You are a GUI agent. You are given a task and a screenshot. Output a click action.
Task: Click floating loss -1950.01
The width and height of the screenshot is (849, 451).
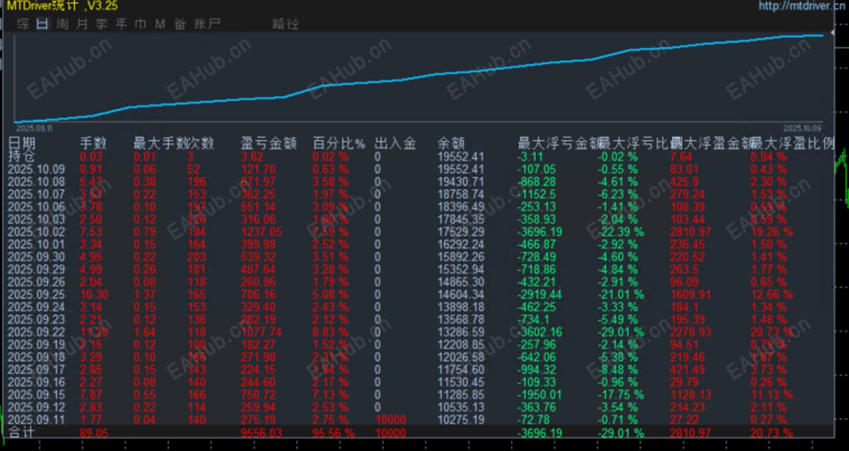(540, 394)
